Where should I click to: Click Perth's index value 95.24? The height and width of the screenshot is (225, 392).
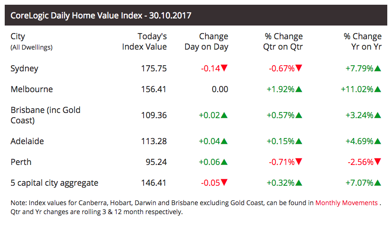156,162
